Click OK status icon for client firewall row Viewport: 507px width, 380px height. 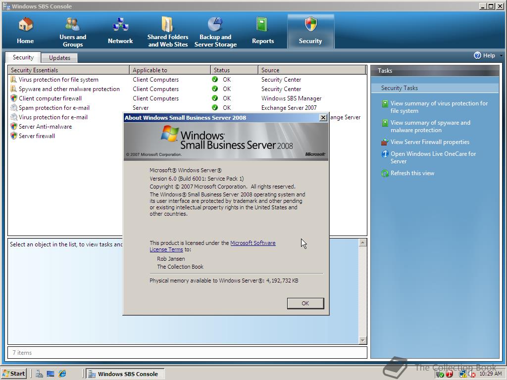215,98
